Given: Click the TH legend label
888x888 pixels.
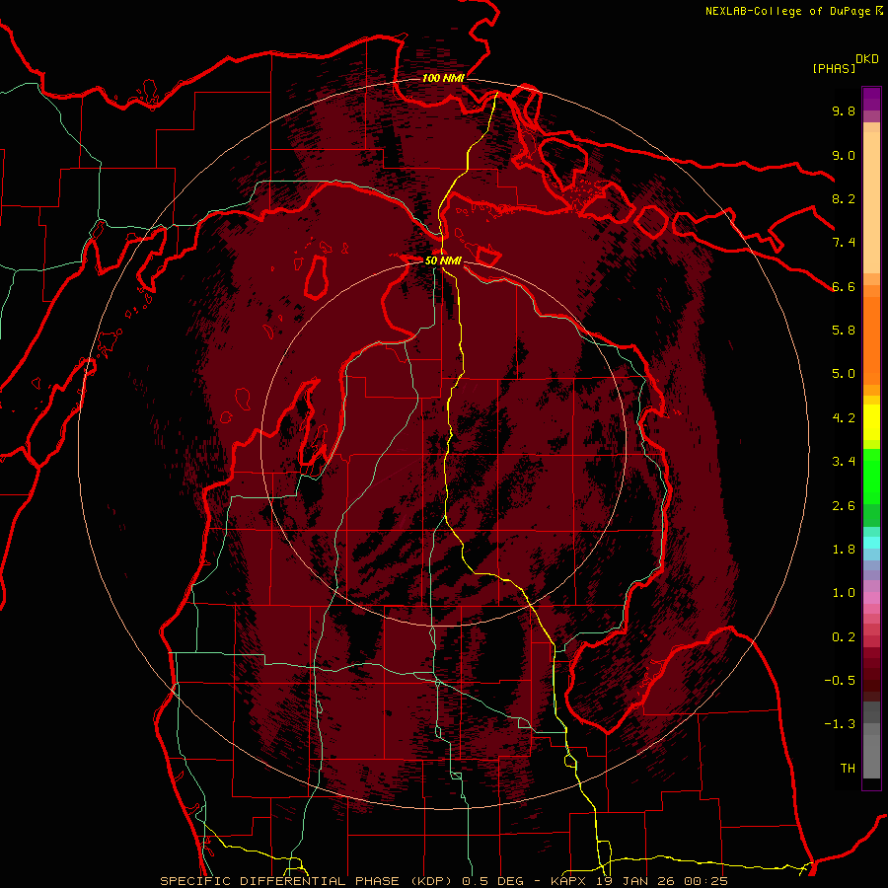Looking at the screenshot, I should tap(848, 769).
